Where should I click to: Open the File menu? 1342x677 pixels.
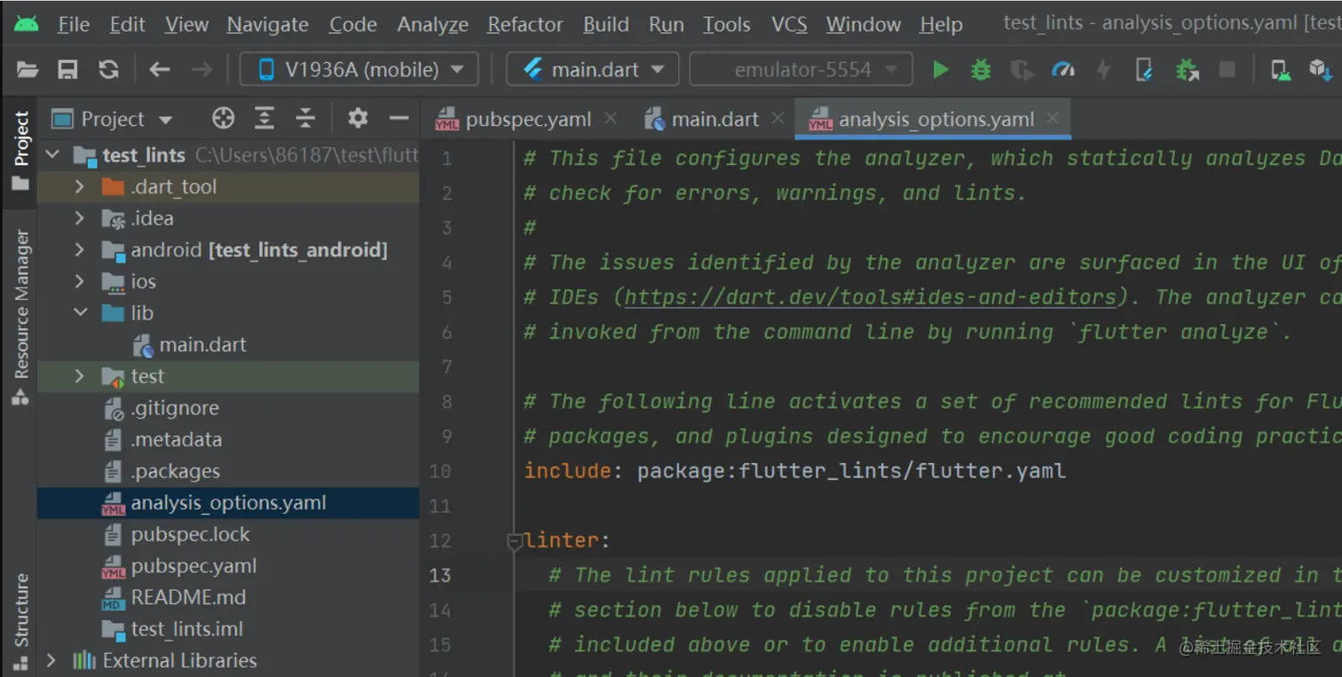(74, 24)
